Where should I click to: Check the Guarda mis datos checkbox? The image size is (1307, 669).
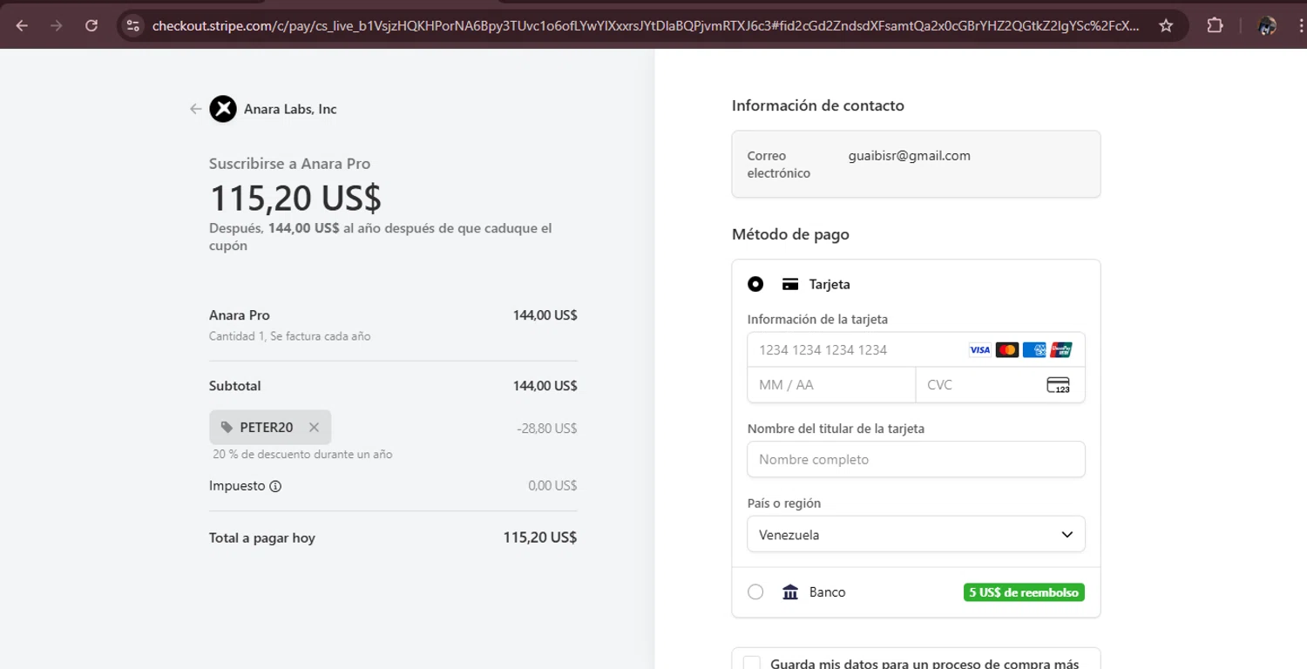coord(751,663)
